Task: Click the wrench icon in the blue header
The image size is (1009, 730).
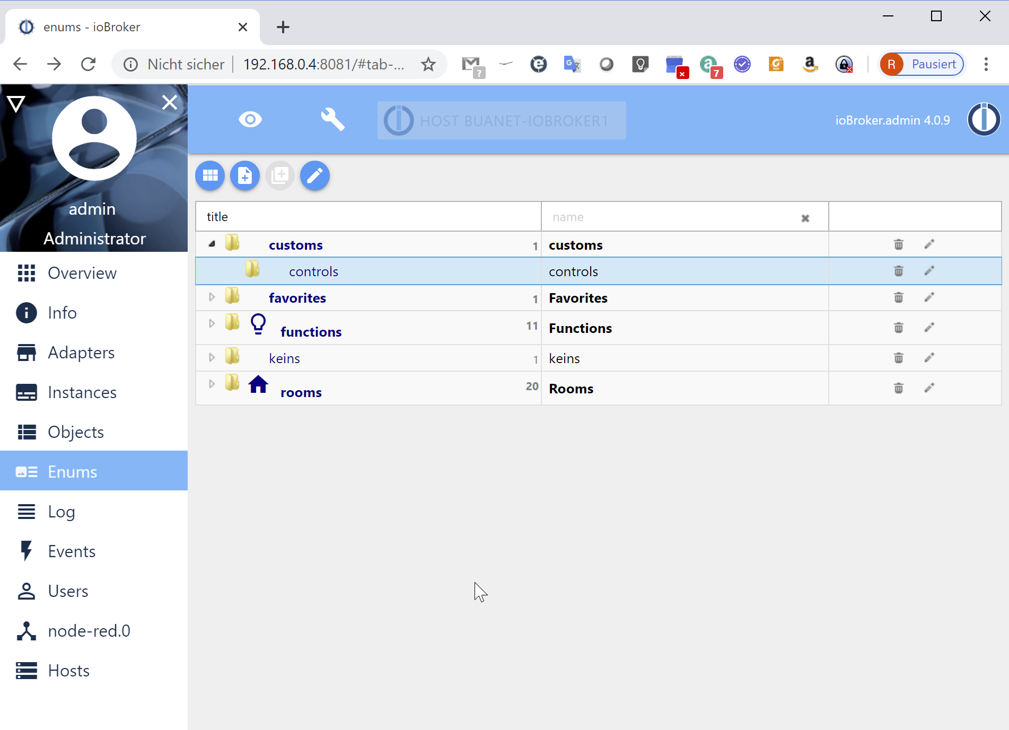Action: click(332, 119)
